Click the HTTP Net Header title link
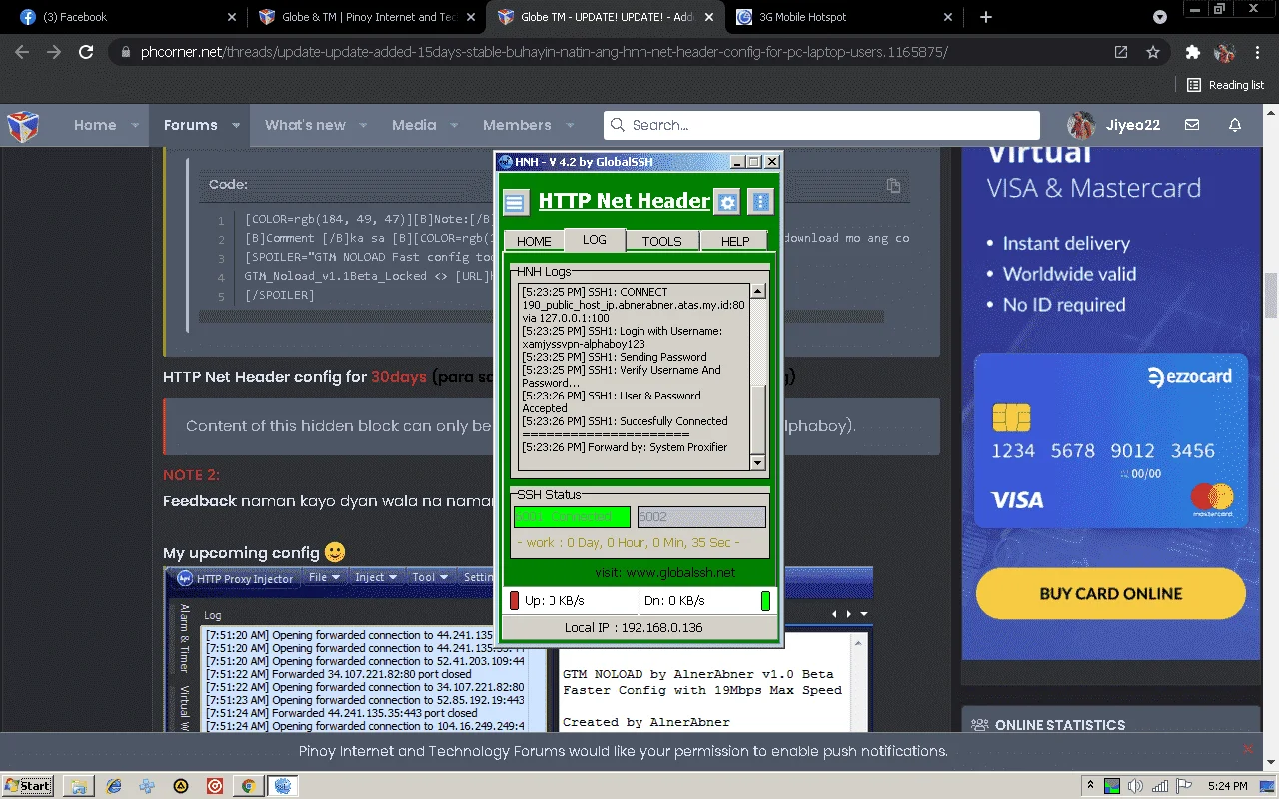Viewport: 1279px width, 799px height. point(624,201)
